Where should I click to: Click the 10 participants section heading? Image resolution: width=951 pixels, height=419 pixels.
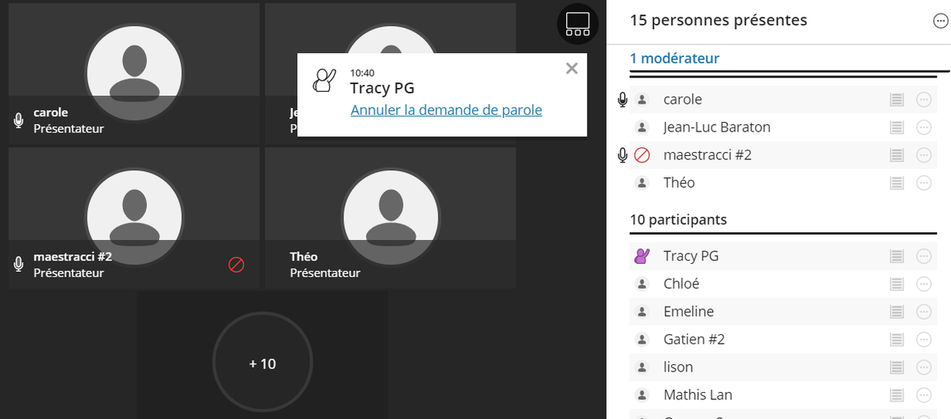click(x=678, y=219)
